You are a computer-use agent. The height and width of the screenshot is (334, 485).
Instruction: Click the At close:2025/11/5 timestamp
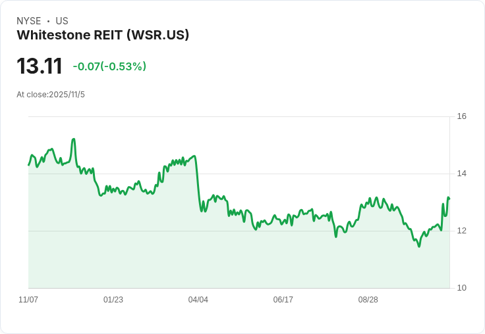point(51,95)
